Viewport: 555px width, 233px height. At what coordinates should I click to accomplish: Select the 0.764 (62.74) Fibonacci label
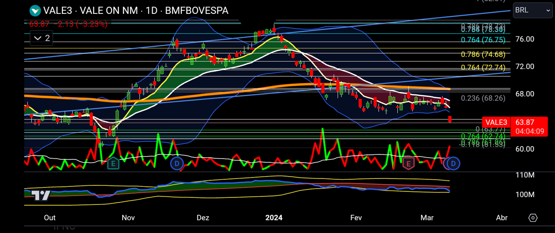(x=483, y=136)
